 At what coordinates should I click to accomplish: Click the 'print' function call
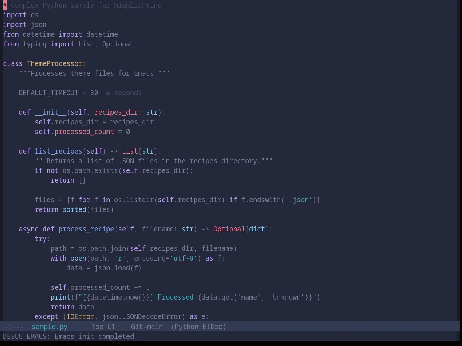60,297
